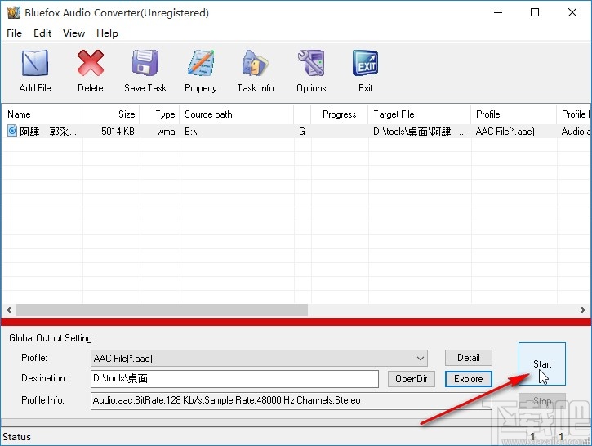Click the Profile Info text field
Screen dimensions: 592x446
point(291,400)
